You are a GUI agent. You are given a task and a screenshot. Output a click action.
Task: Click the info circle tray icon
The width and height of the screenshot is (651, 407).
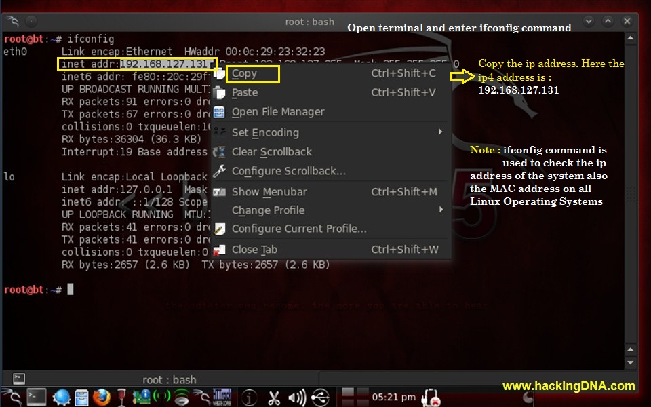pyautogui.click(x=249, y=398)
